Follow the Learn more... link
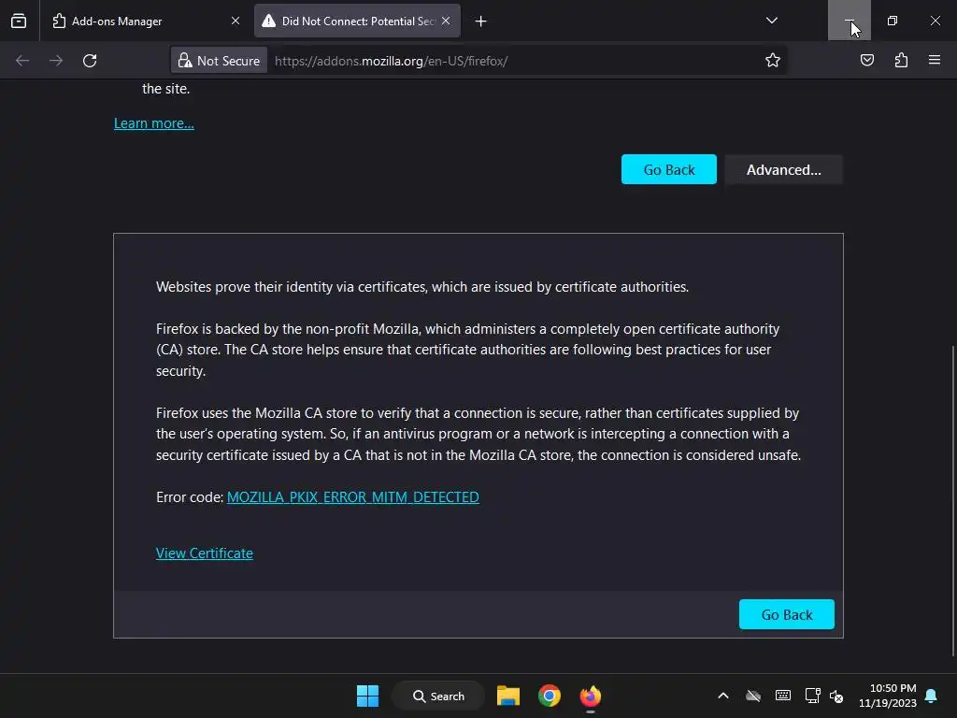The width and height of the screenshot is (957, 718). (x=154, y=123)
